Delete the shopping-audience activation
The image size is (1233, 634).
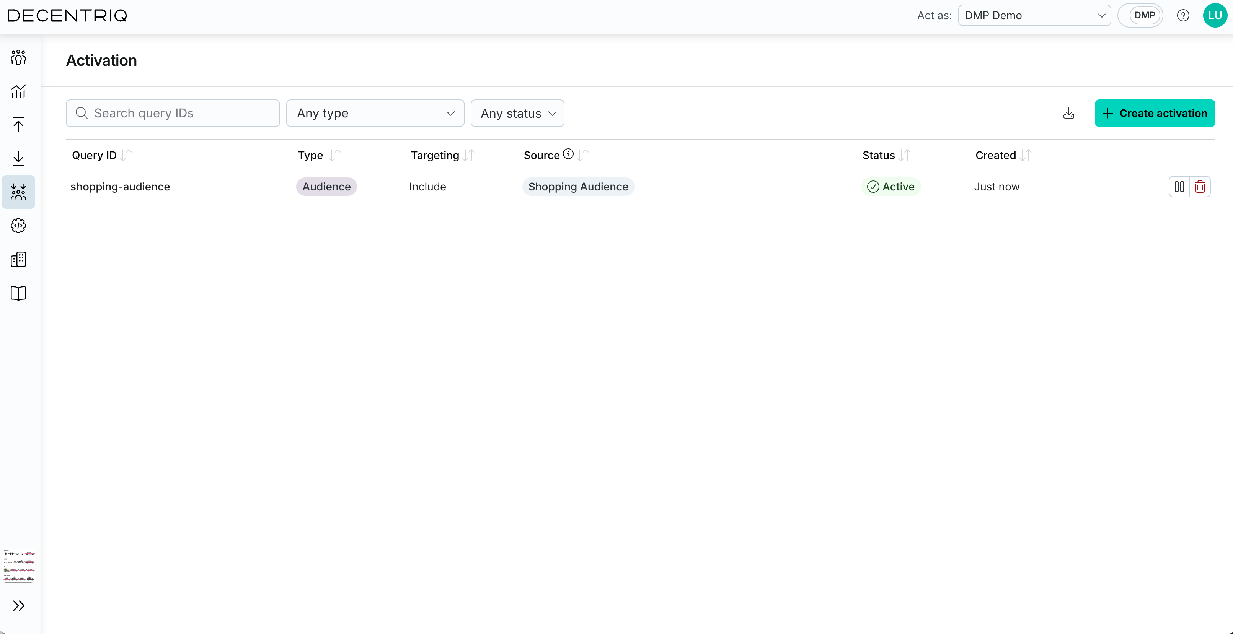[1200, 187]
